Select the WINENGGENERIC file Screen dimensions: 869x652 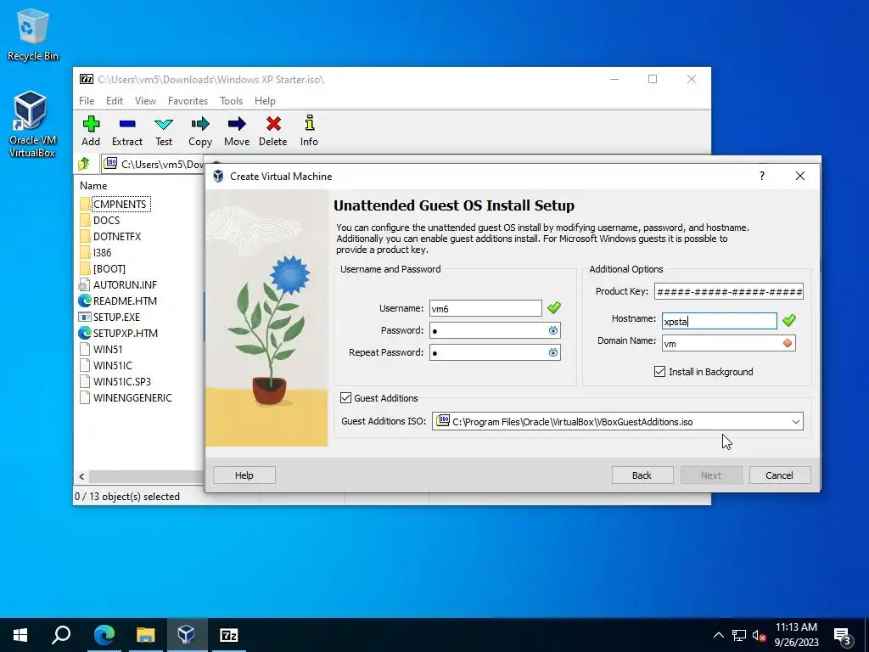(132, 397)
